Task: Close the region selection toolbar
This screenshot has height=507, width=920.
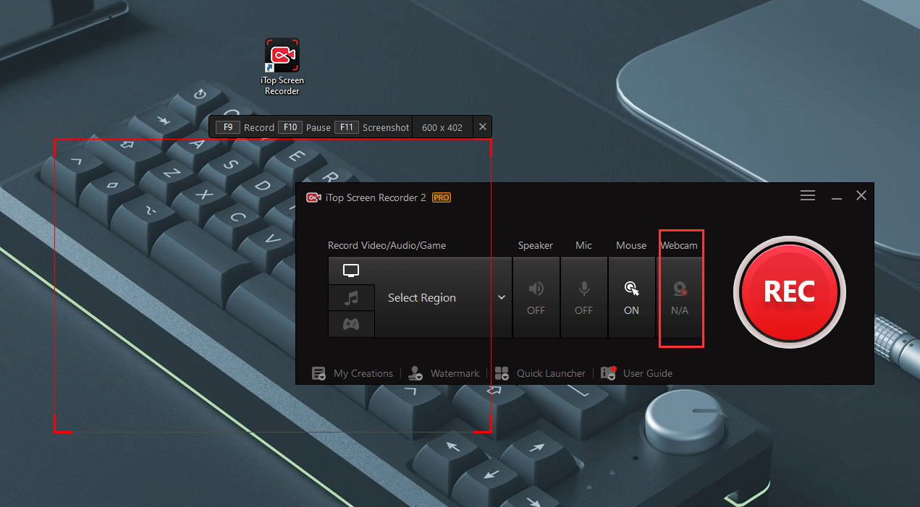Action: tap(483, 127)
